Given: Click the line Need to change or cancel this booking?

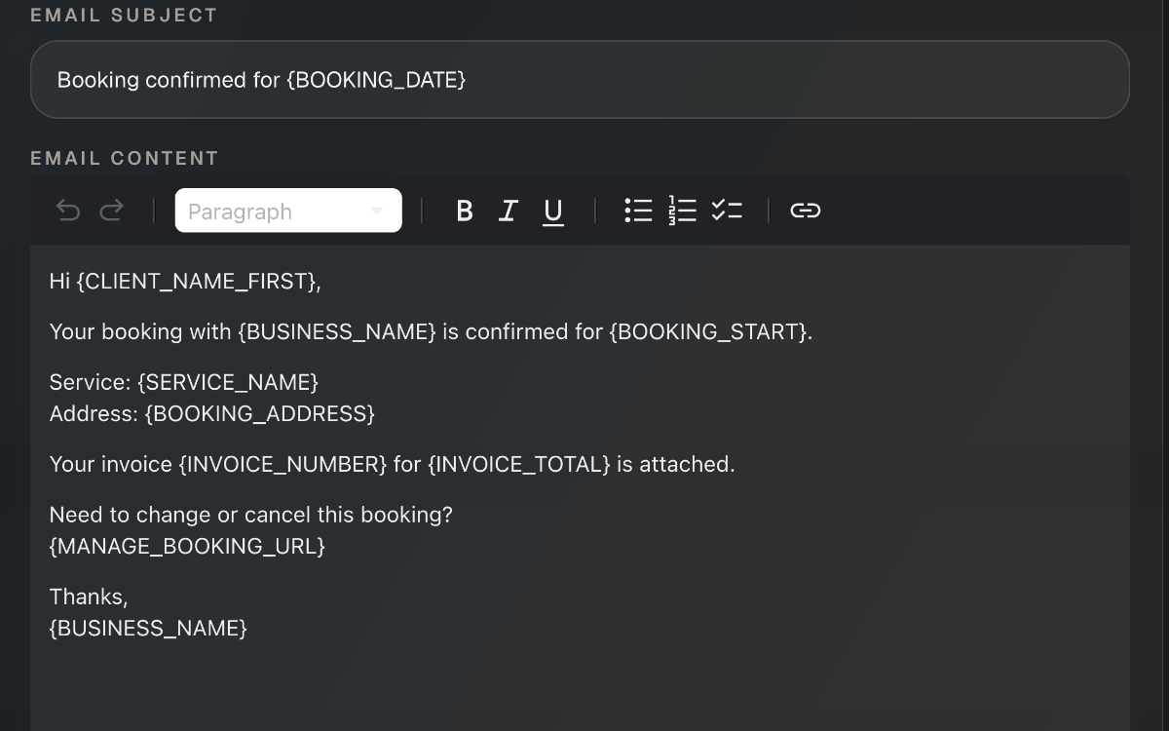Looking at the screenshot, I should point(251,515).
